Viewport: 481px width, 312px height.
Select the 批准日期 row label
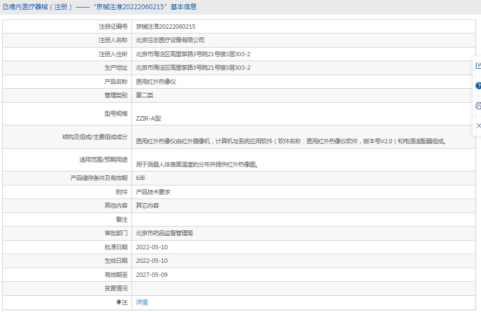(x=116, y=247)
